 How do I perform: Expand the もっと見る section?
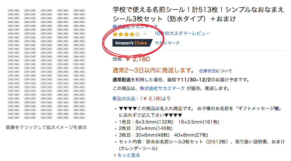click(128, 155)
